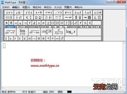Image resolution: width=127 pixels, height=94 pixels.
Task: Open the 文件(F) menu
Action: click(x=6, y=7)
